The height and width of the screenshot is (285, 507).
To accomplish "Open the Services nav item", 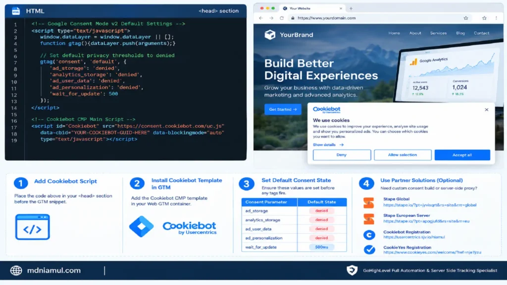I will [438, 33].
